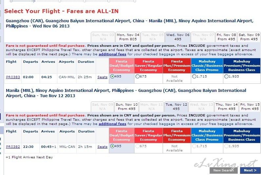The width and height of the screenshot is (261, 175).
Task: Switch outbound date to Sat, Nov 09
Action: pos(249,37)
